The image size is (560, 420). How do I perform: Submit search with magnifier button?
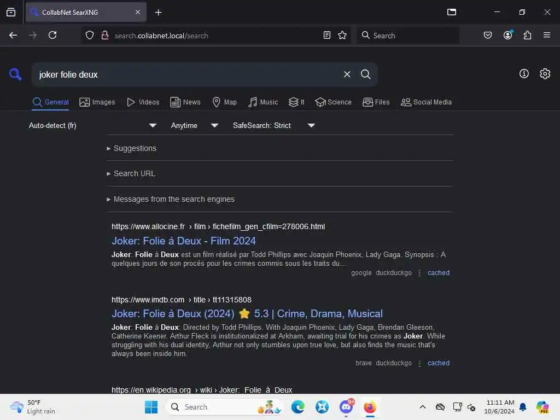click(365, 74)
